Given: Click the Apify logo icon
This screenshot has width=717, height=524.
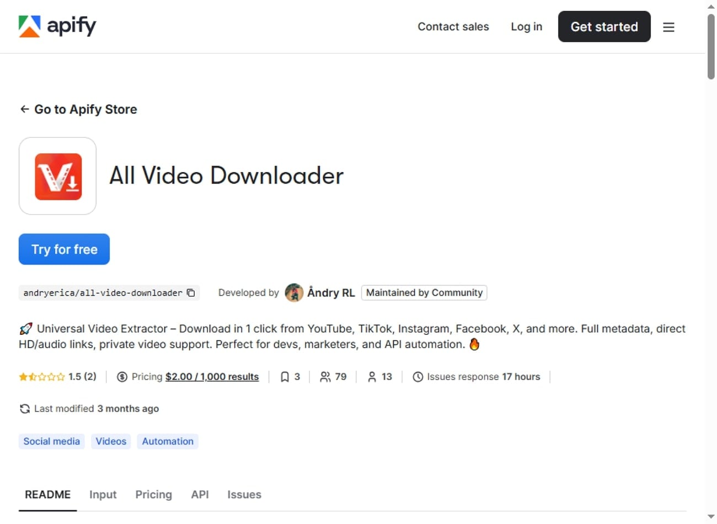Looking at the screenshot, I should [x=30, y=26].
